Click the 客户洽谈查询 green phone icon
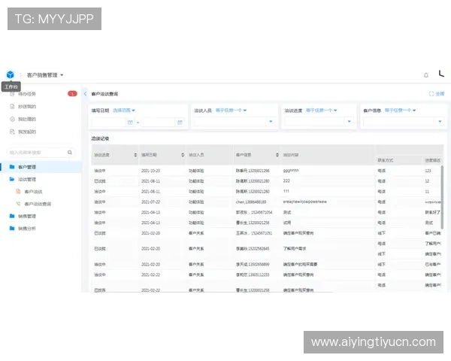Image resolution: width=451 pixels, height=361 pixels. coord(18,204)
